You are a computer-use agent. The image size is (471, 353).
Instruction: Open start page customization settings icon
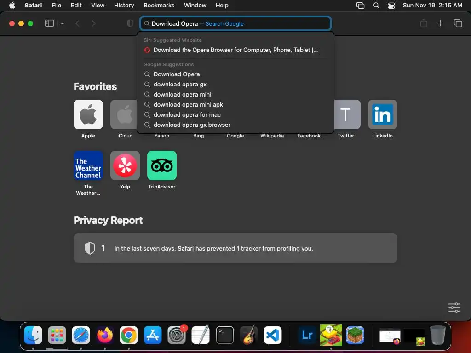coord(454,307)
